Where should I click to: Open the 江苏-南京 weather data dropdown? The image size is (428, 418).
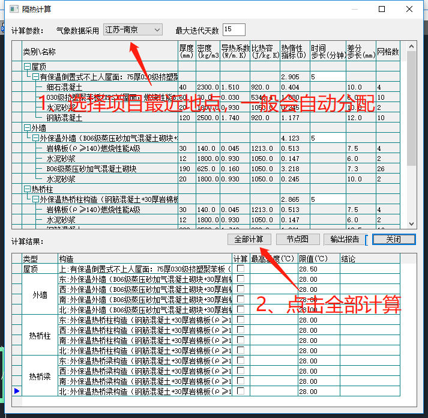click(133, 29)
